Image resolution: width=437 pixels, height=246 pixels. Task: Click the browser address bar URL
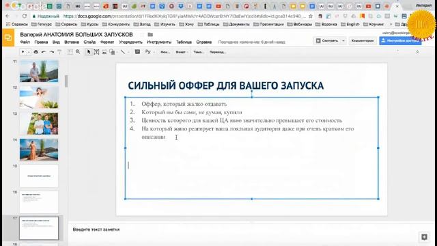click(185, 16)
